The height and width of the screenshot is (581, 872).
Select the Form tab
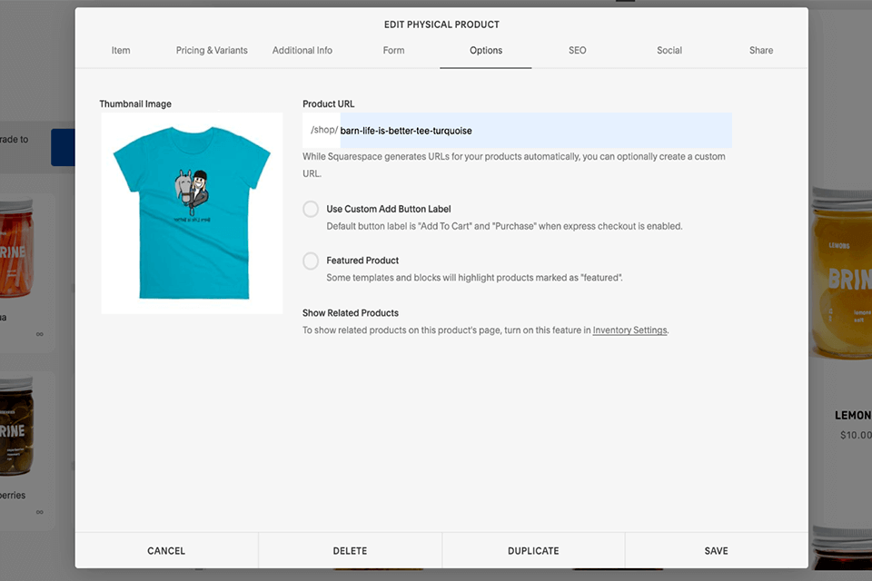point(393,51)
